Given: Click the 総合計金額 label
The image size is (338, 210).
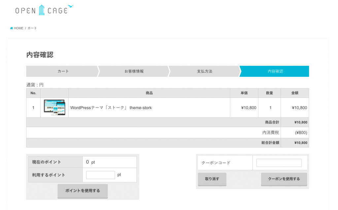Looking at the screenshot, I should tap(270, 143).
